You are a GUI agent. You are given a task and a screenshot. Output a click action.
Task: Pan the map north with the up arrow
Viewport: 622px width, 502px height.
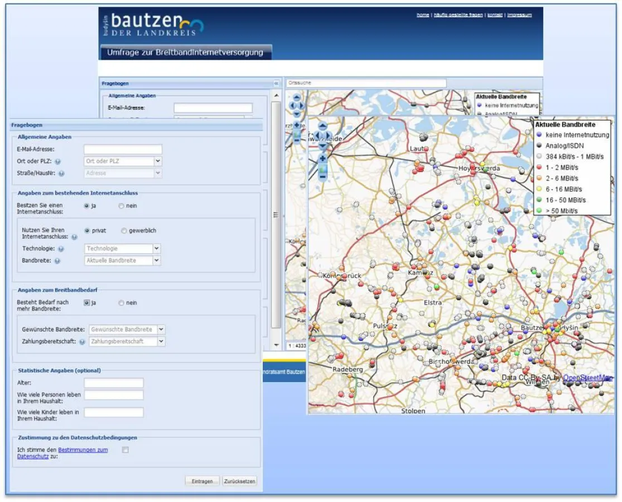click(x=322, y=126)
